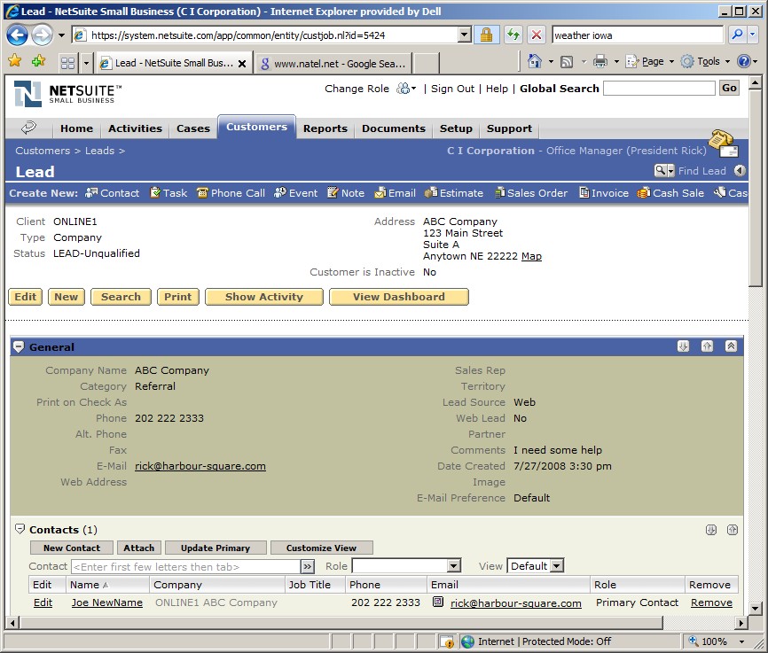Click the Contact name entry field
This screenshot has width=768, height=653.
pyautogui.click(x=185, y=566)
